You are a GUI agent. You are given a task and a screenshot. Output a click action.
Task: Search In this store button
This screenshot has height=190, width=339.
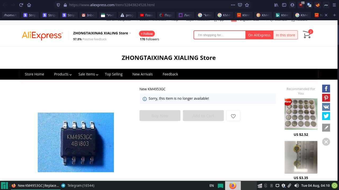[285, 35]
